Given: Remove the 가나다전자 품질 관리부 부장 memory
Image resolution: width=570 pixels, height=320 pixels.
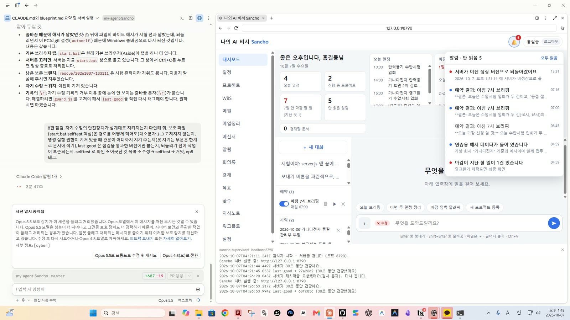Looking at the screenshot, I should 338,230.
